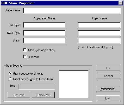
Task: Cancel the DDE Share Properties dialog
Action: [108, 76]
